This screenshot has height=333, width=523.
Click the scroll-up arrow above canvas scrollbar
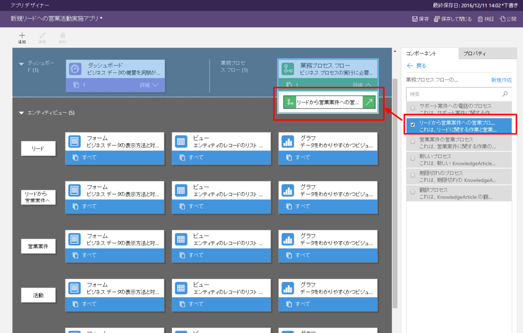(395, 52)
